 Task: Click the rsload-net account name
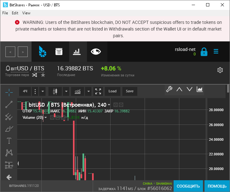tap(185, 49)
